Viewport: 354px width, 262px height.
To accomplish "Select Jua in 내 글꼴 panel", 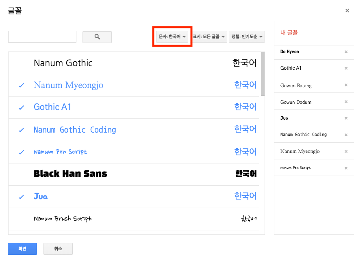I will 284,118.
